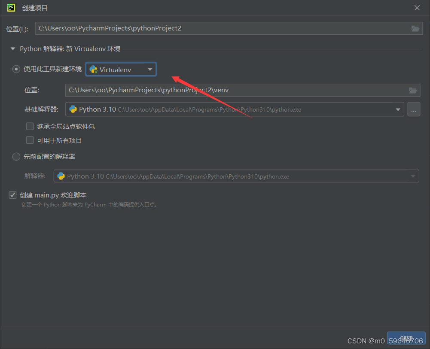Click the Python icon in Virtualenv dropdown
The height and width of the screenshot is (349, 430).
click(x=94, y=70)
